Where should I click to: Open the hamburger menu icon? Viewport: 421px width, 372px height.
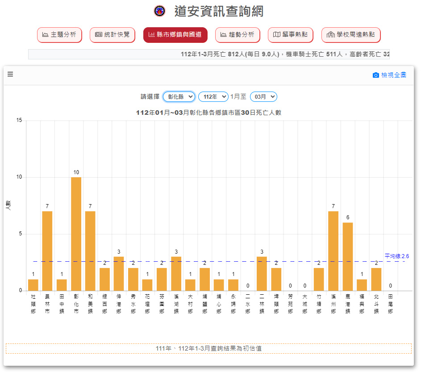(10, 75)
